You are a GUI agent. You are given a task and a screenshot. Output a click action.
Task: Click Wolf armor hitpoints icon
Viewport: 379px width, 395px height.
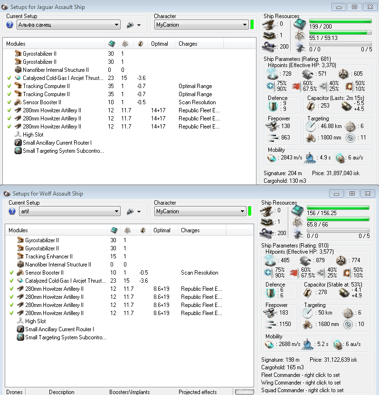(305, 260)
